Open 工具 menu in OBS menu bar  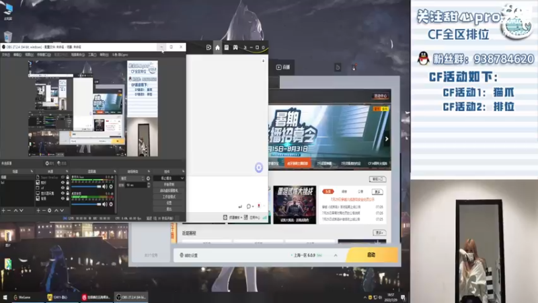click(x=92, y=55)
